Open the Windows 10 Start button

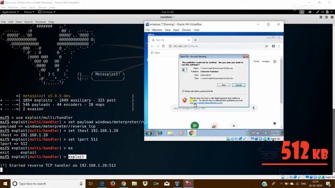(x=5, y=183)
